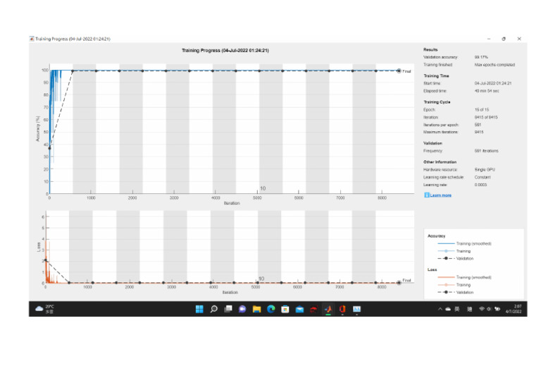Open Microsoft Store from the taskbar

pyautogui.click(x=285, y=309)
